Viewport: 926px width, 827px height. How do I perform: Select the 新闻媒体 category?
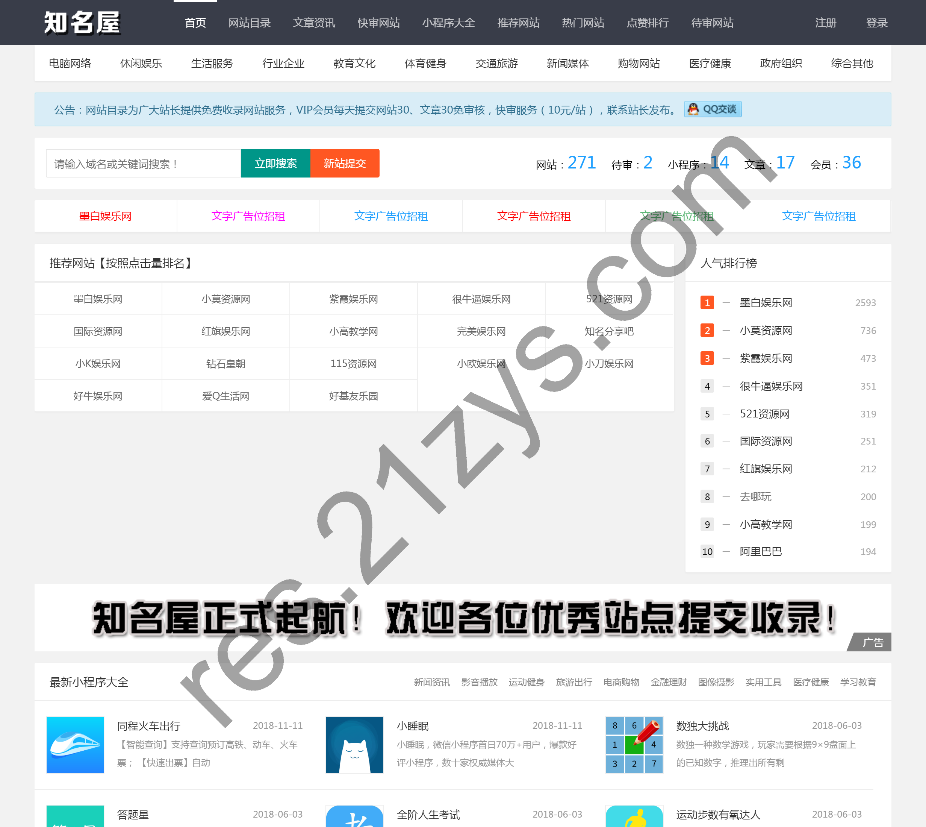point(568,63)
